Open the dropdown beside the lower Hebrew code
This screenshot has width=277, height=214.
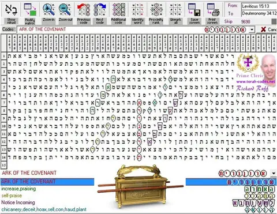[273, 174]
